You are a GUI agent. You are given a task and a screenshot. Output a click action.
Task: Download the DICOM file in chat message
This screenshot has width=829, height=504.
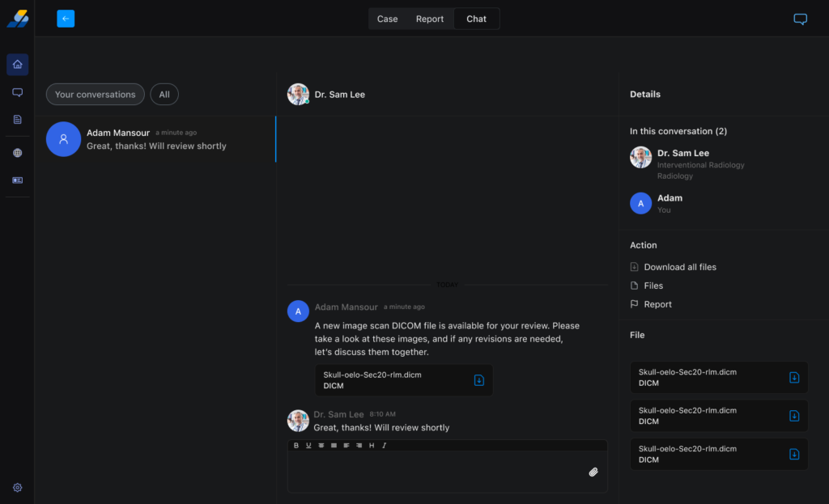click(x=478, y=380)
